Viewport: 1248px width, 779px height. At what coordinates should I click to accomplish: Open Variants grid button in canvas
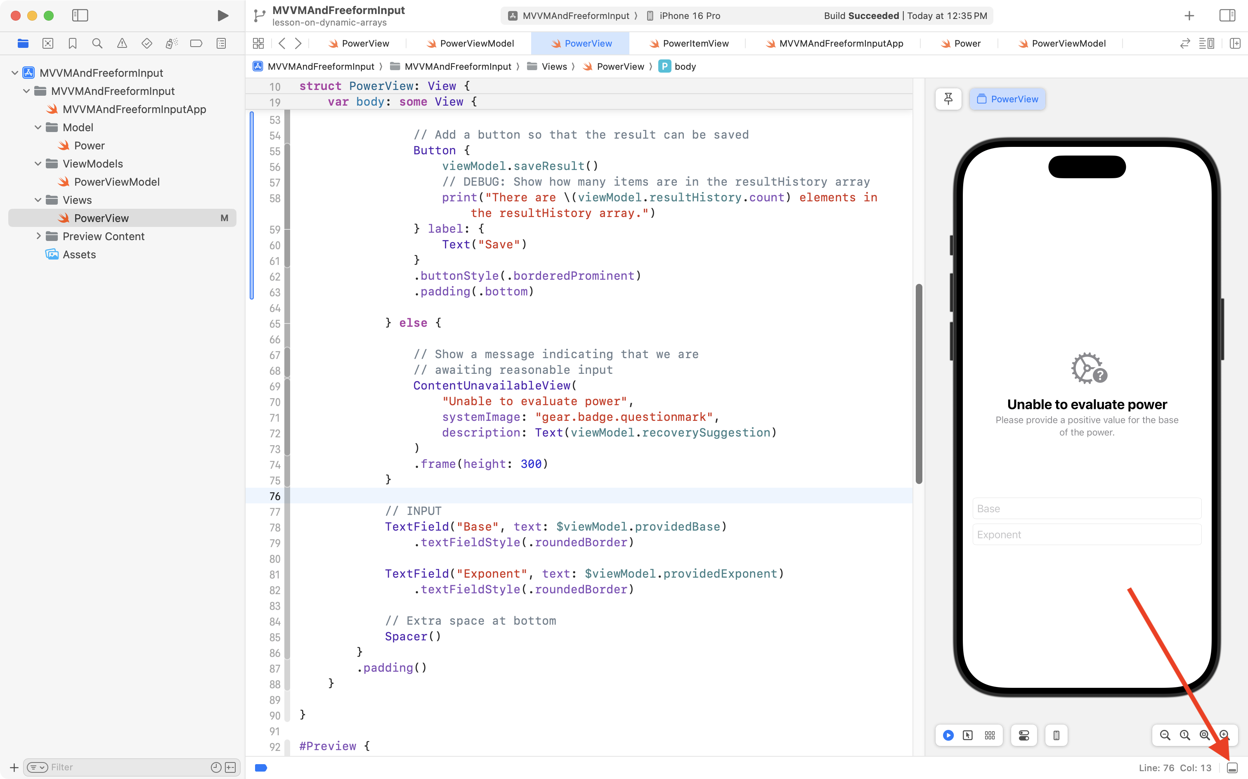coord(990,735)
